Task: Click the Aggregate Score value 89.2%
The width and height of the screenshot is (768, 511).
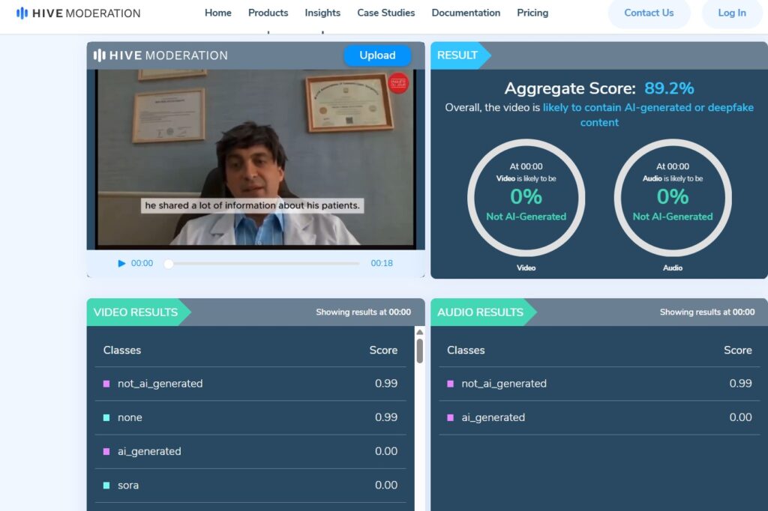Action: click(669, 88)
